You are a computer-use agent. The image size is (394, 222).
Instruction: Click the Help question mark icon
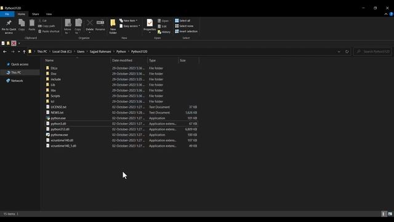(x=391, y=14)
